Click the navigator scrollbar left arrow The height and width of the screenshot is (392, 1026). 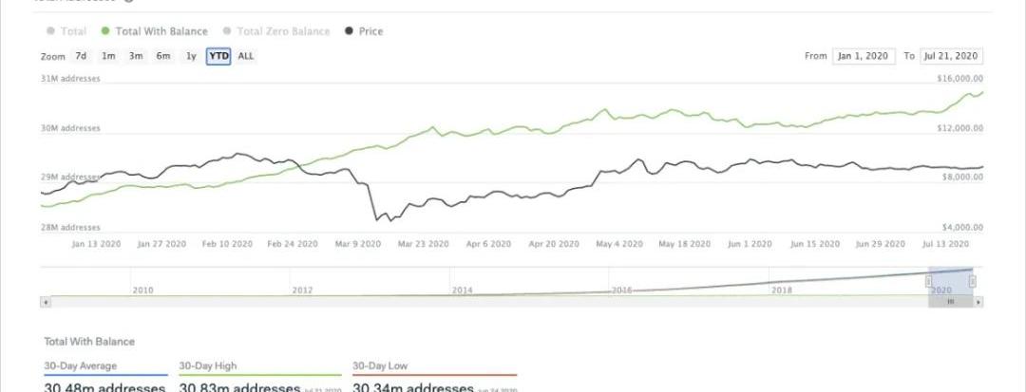[x=45, y=302]
